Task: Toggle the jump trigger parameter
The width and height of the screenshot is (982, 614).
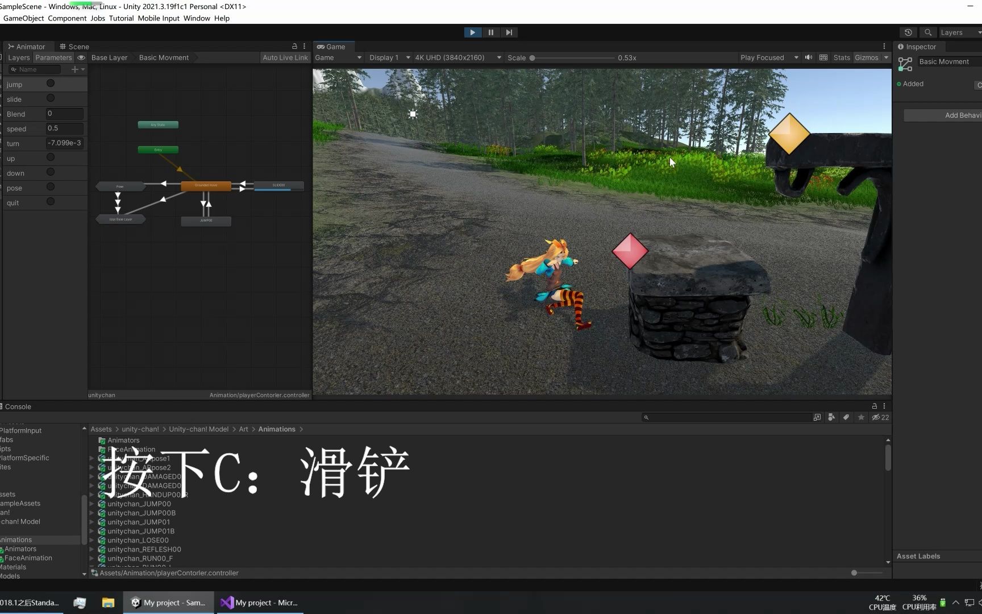Action: tap(51, 83)
